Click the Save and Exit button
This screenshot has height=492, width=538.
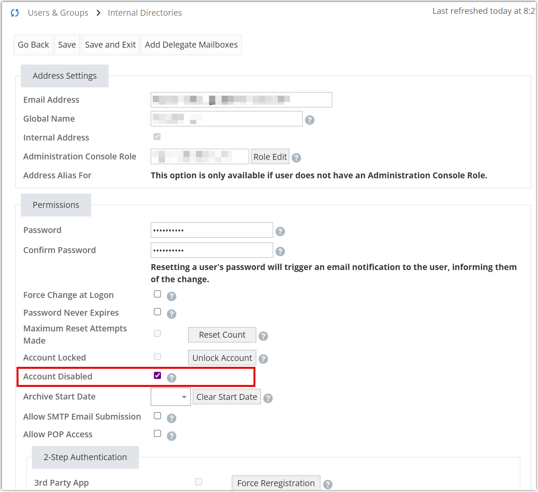(110, 45)
